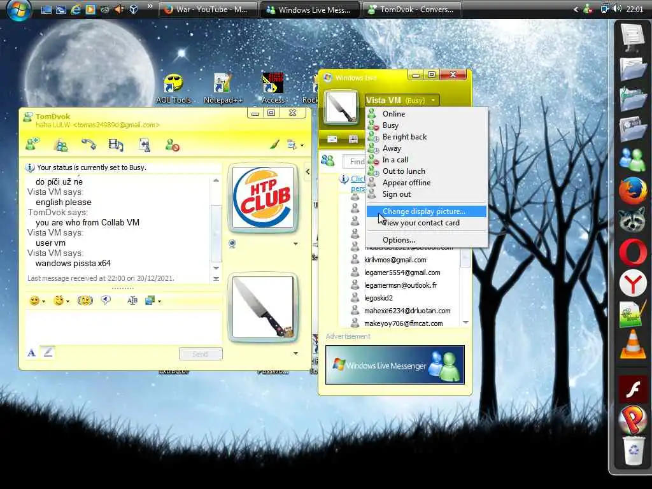The height and width of the screenshot is (489, 652).
Task: Switch to War - YouTube taskbar window
Action: pos(207,10)
